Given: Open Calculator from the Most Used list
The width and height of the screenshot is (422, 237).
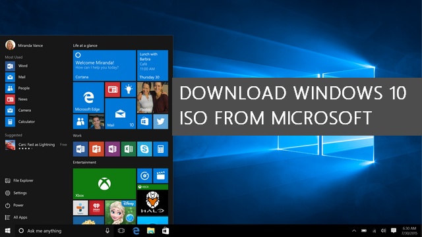Looking at the screenshot, I should click(20, 122).
